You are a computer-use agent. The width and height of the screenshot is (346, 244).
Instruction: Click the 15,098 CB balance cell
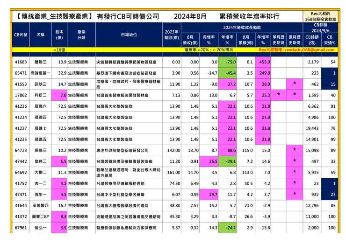312,150
